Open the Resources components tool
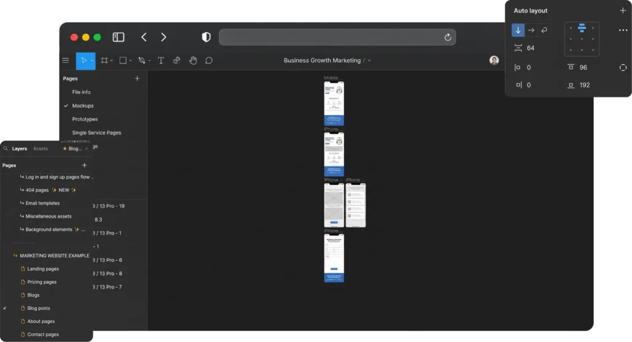The image size is (632, 342). pyautogui.click(x=177, y=60)
